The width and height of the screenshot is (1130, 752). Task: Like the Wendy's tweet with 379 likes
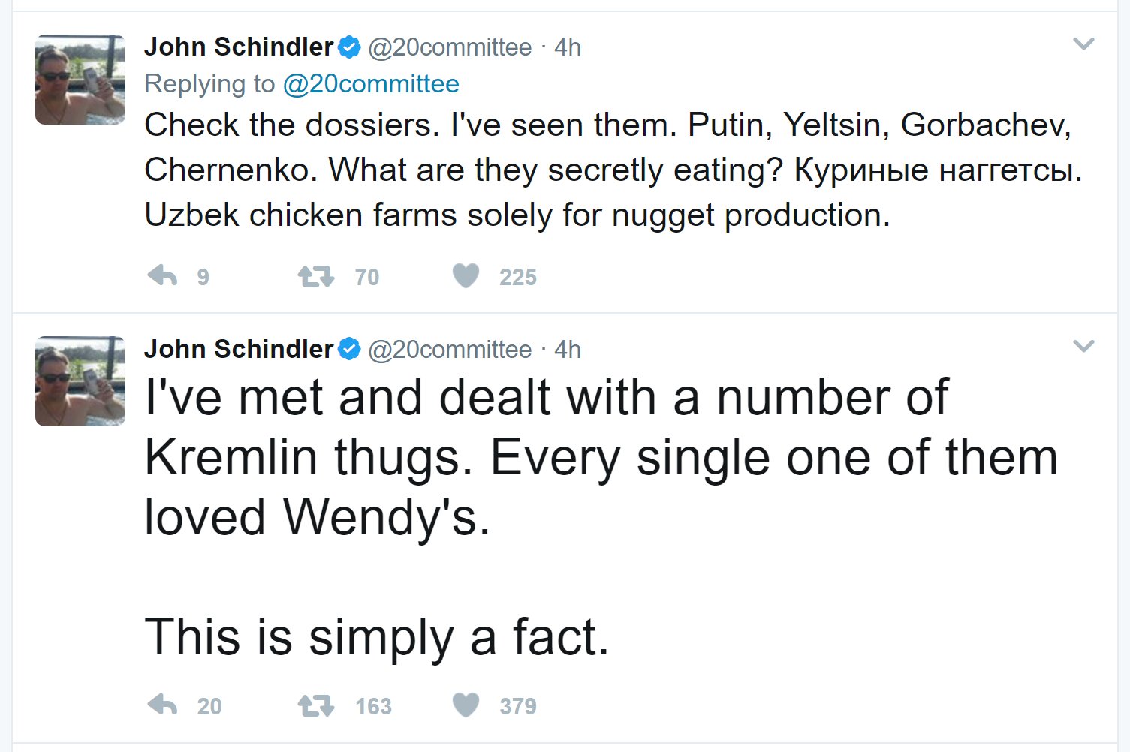(466, 705)
